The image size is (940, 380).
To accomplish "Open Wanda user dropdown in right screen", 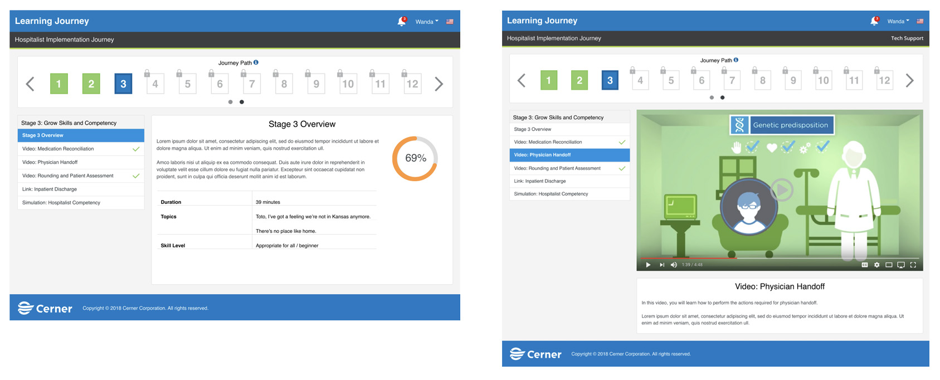I will tap(898, 21).
